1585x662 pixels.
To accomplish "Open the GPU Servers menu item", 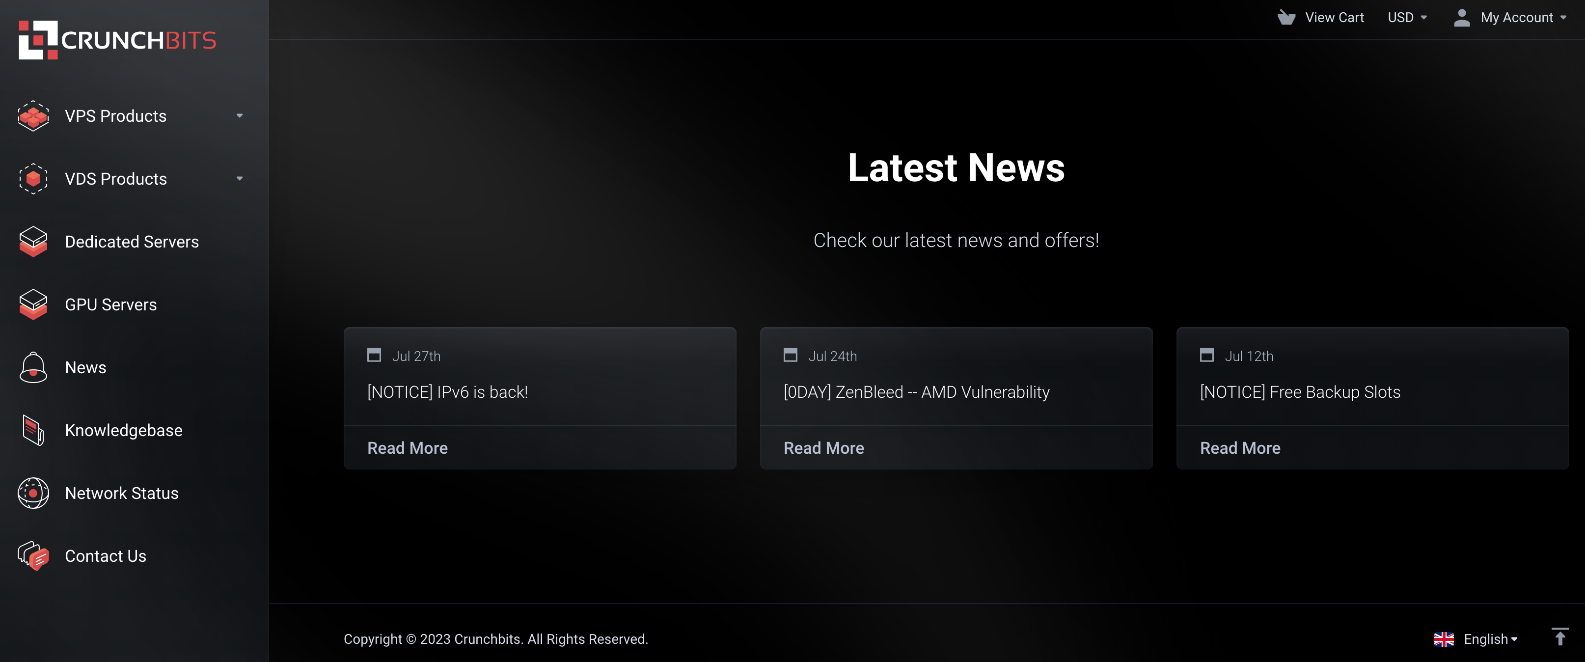I will [111, 304].
